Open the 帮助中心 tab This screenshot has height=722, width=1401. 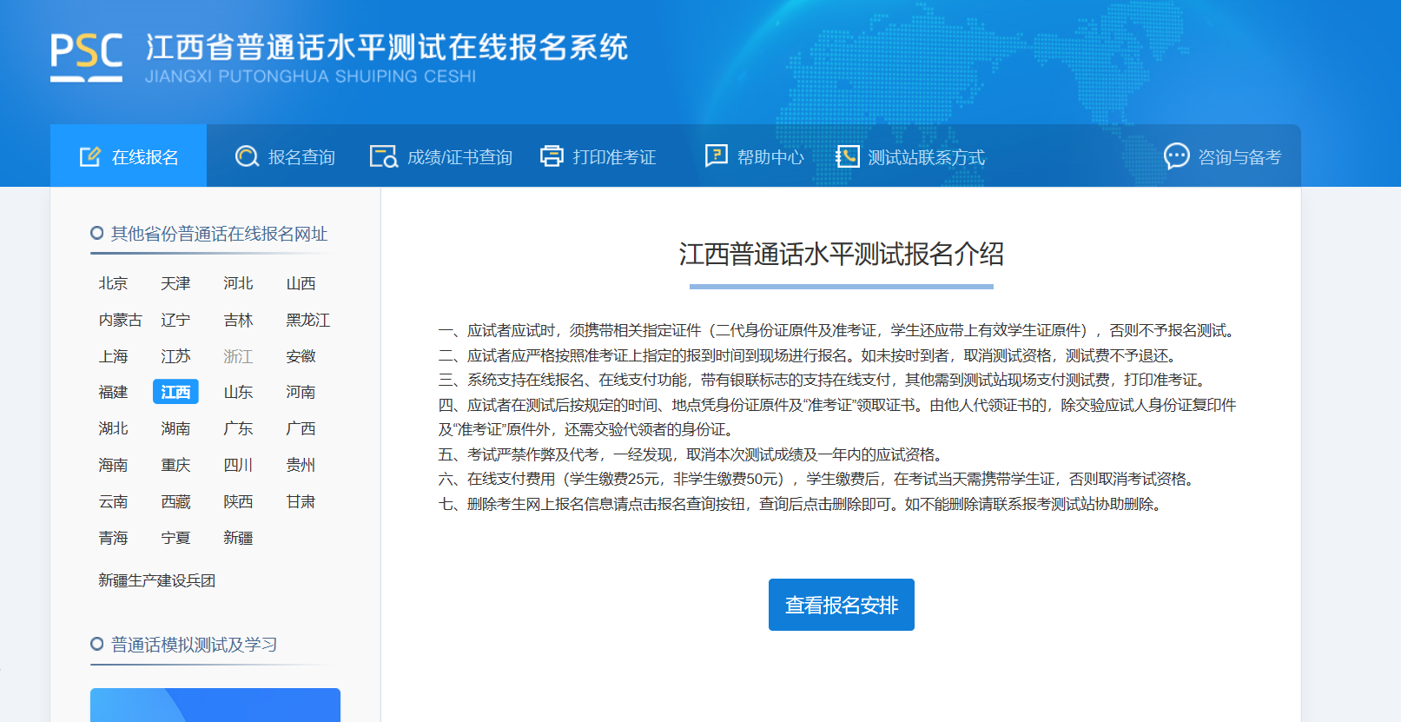tap(755, 156)
